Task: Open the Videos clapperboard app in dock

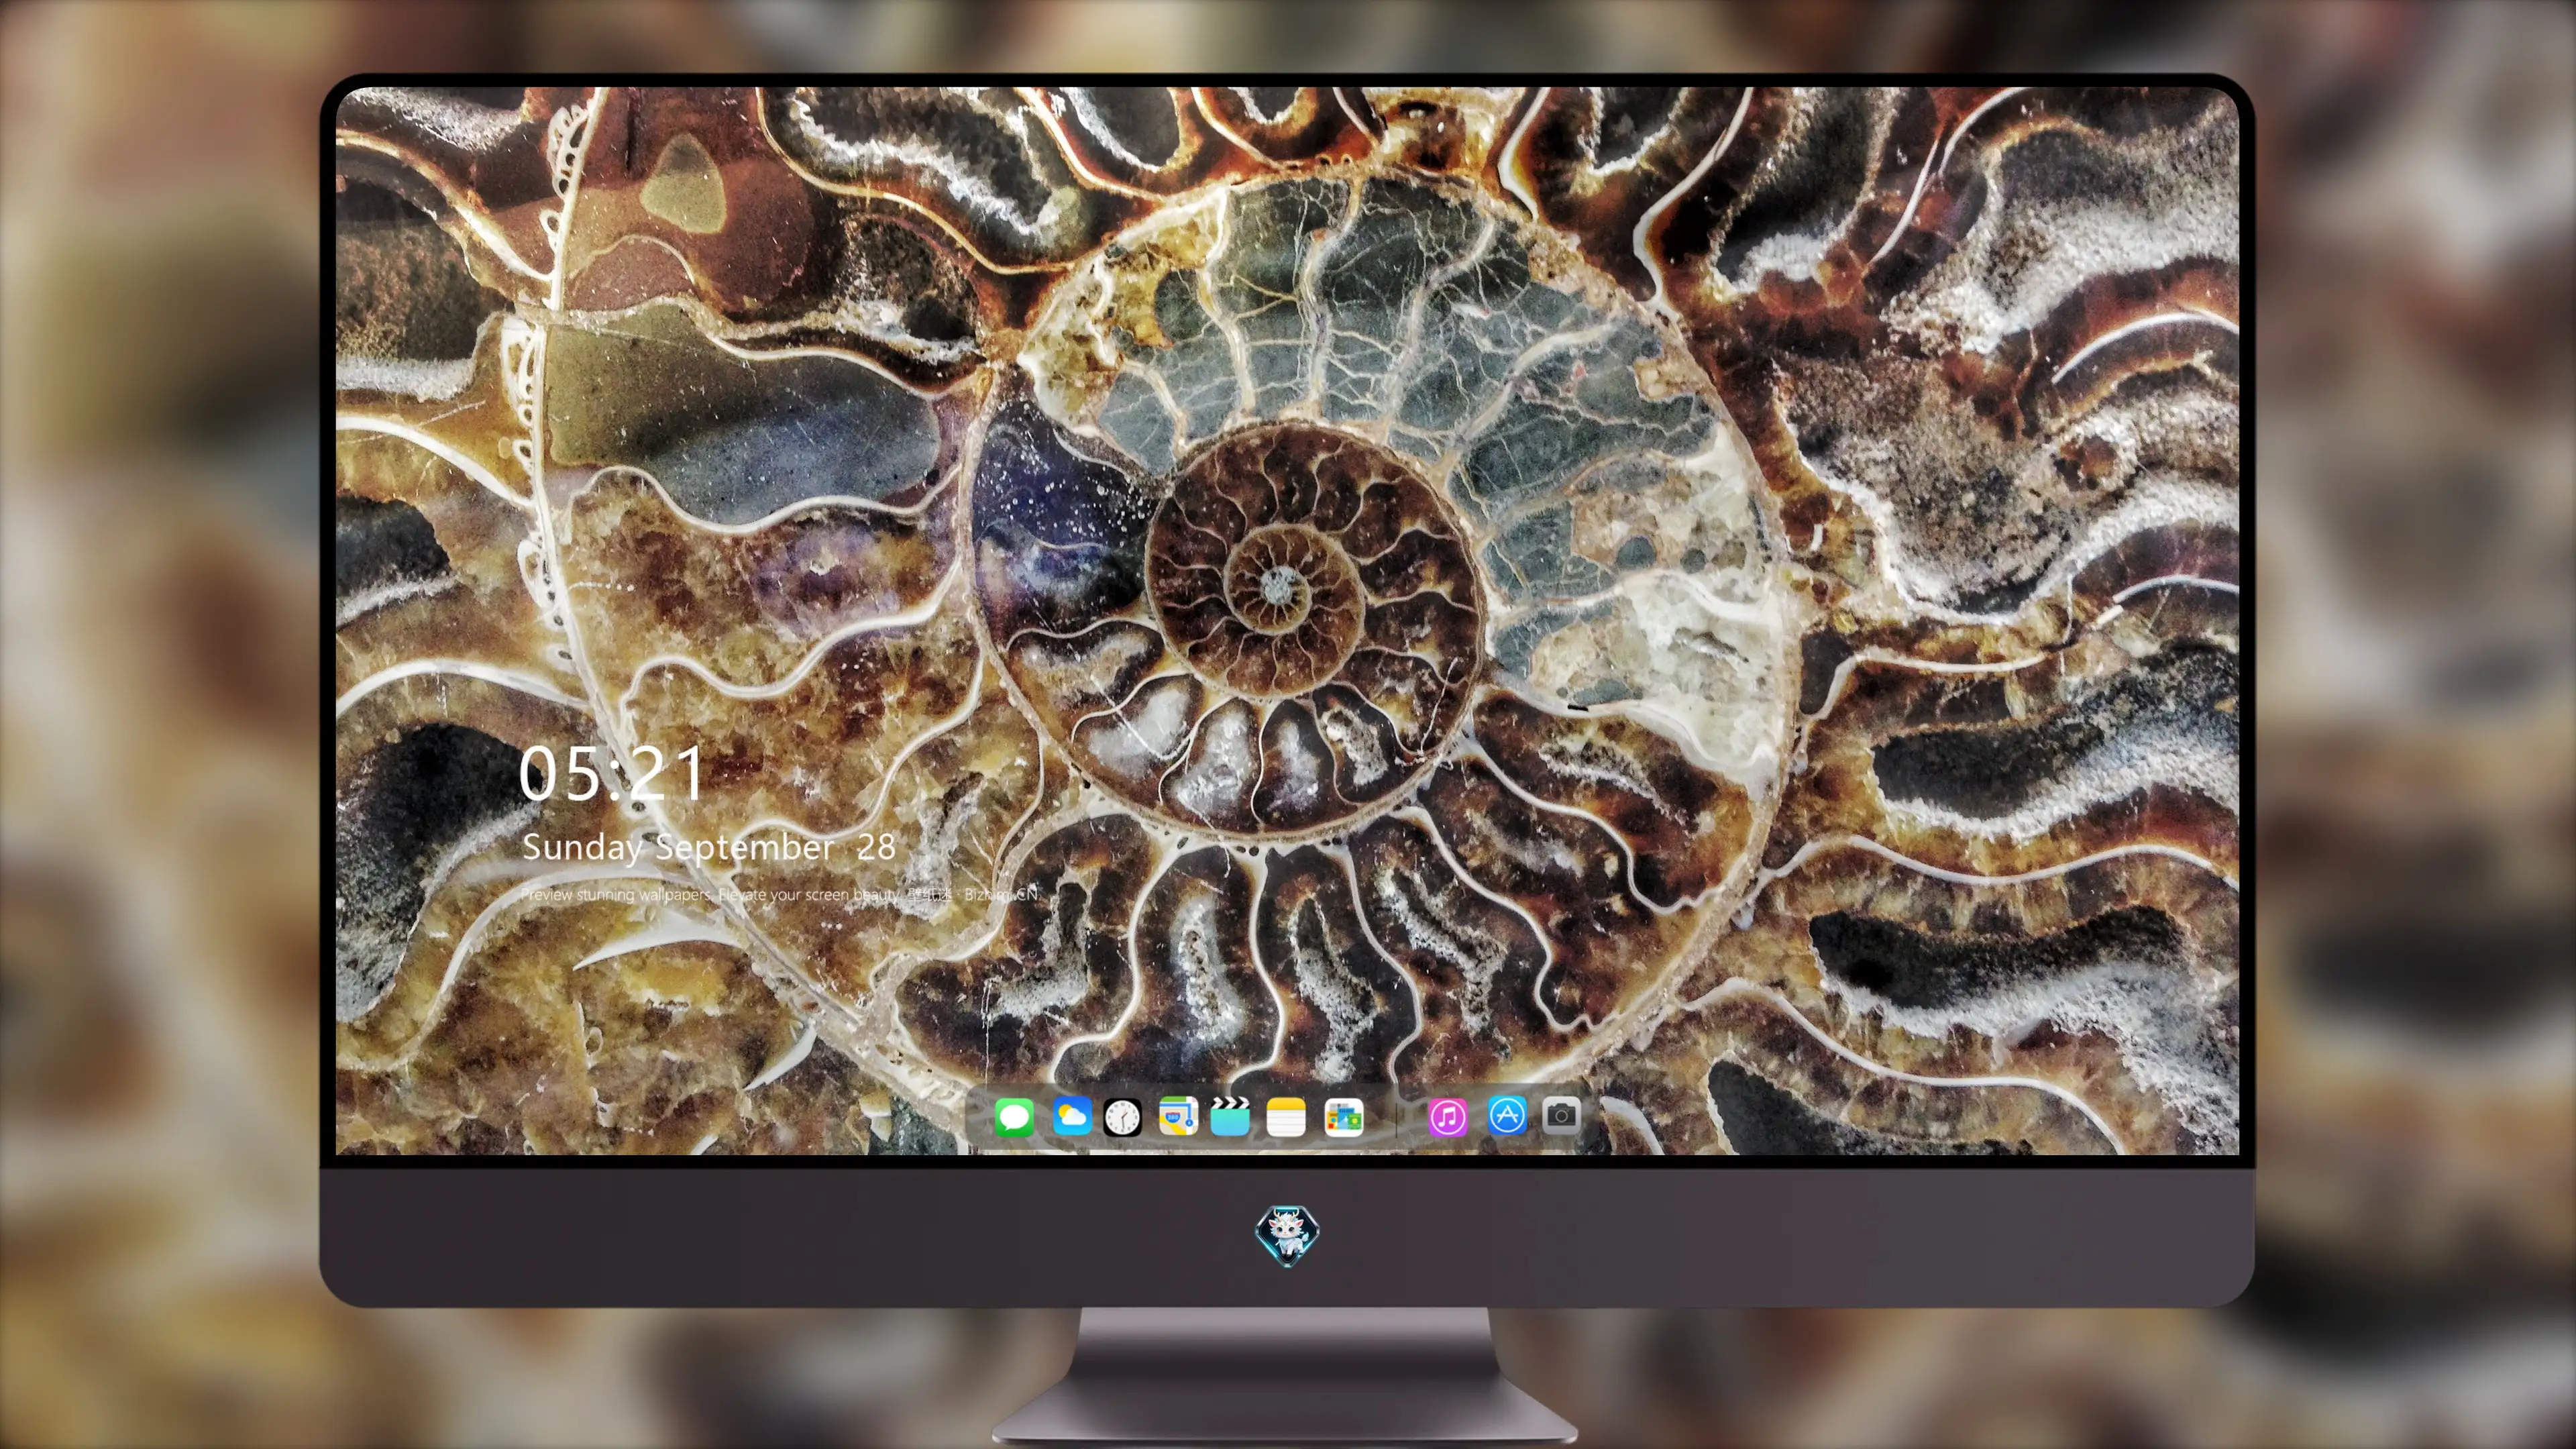Action: [1230, 1116]
